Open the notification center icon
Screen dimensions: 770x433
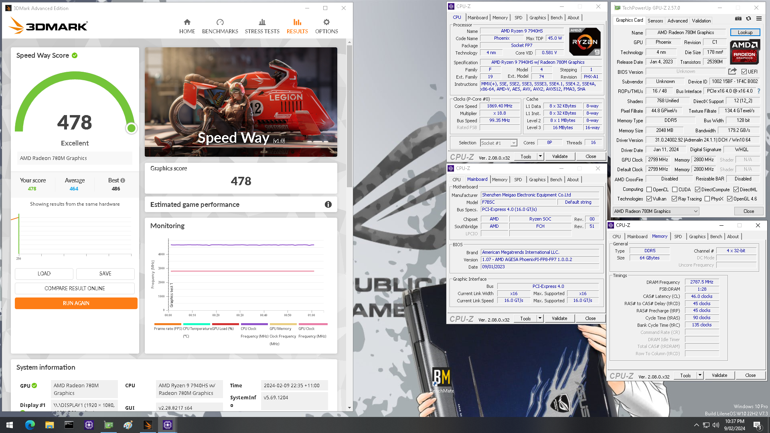coord(758,425)
